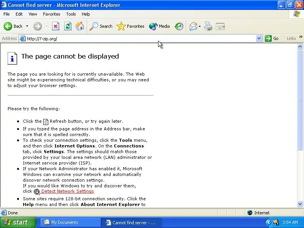Click the scroll down arrow on the scrollbar
Viewport: 304px width, 228px height.
point(300,204)
